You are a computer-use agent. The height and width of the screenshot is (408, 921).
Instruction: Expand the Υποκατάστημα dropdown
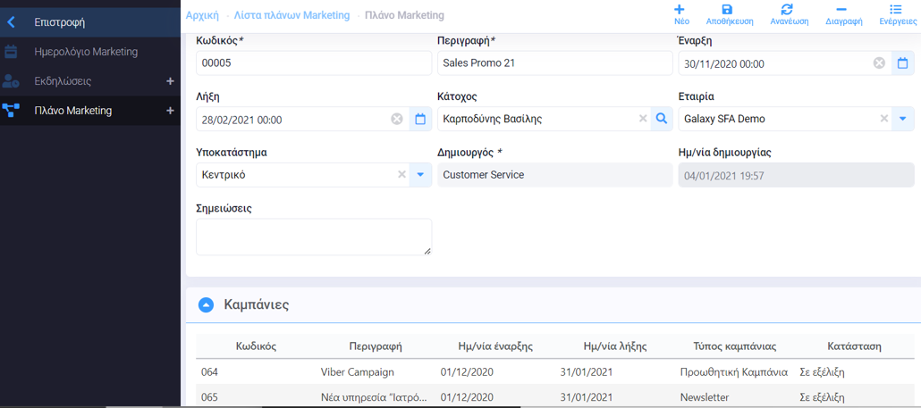click(x=419, y=175)
